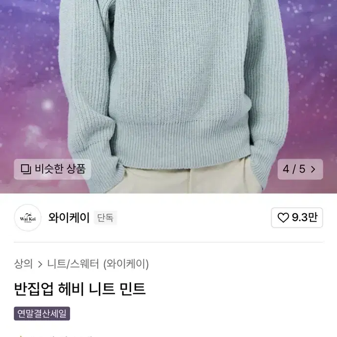This screenshot has height=337, width=337.
Task: Click the breadcrumb chevron after 상의
Action: coord(40,264)
